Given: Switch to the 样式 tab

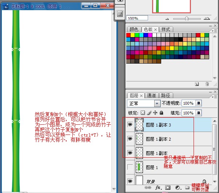Looking at the screenshot, I should (x=166, y=29).
